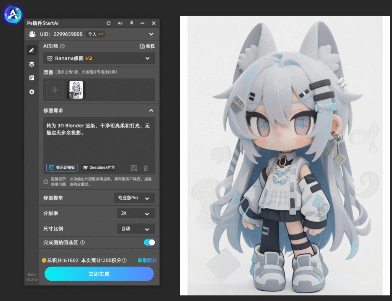Open the settings gear in the sidebar
The image size is (392, 301).
[32, 92]
